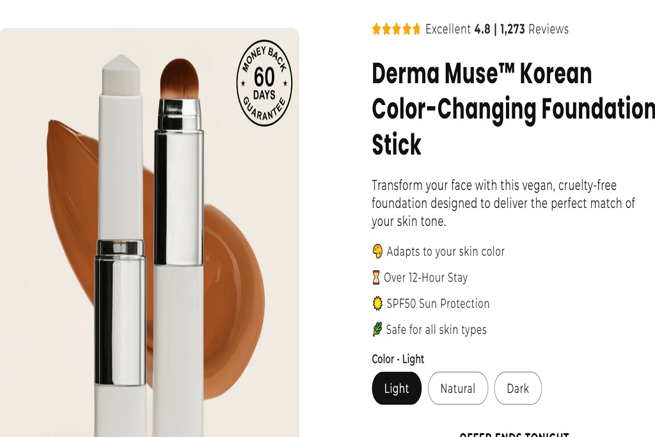The height and width of the screenshot is (437, 655).
Task: Click the hourglass icon beside 12-Hour Stay
Action: [x=377, y=278]
